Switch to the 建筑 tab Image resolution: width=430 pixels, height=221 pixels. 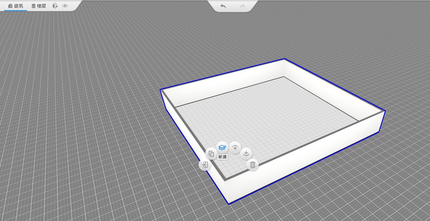15,6
